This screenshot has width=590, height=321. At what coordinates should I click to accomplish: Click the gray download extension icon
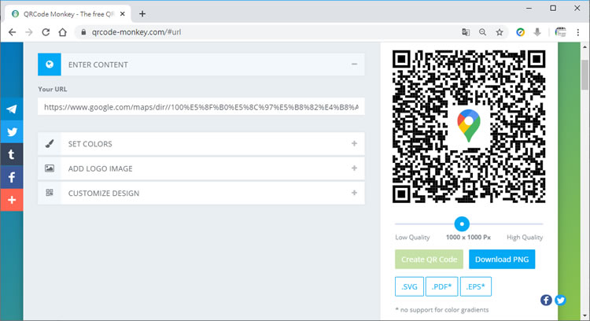pos(537,32)
